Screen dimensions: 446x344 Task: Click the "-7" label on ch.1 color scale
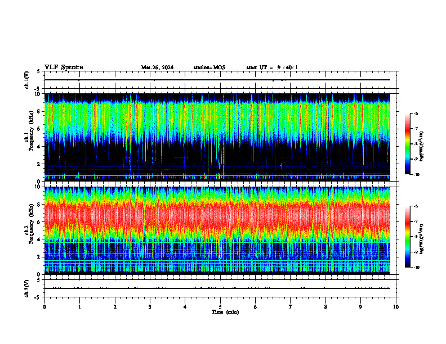pos(416,129)
